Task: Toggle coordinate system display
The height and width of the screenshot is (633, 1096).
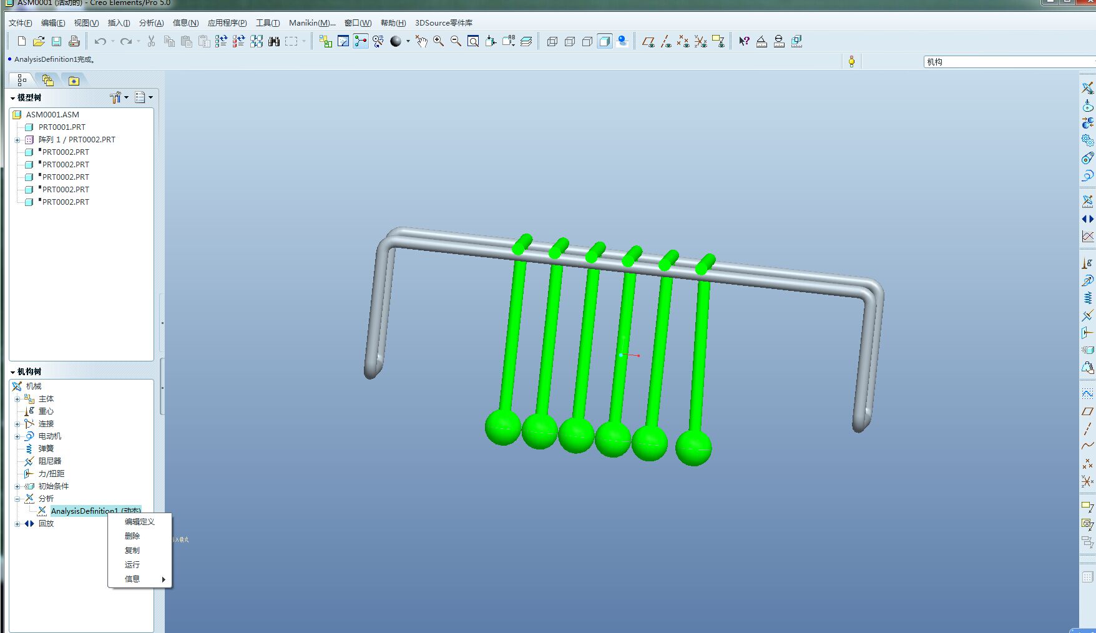Action: pos(701,41)
